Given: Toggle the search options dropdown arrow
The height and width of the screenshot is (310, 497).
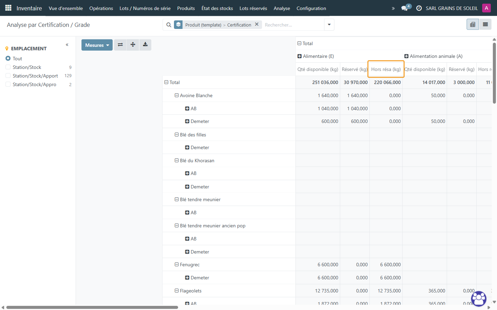Looking at the screenshot, I should pos(329,25).
